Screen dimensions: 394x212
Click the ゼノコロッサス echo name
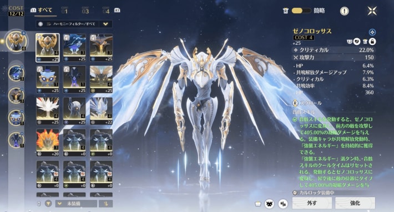click(312, 31)
